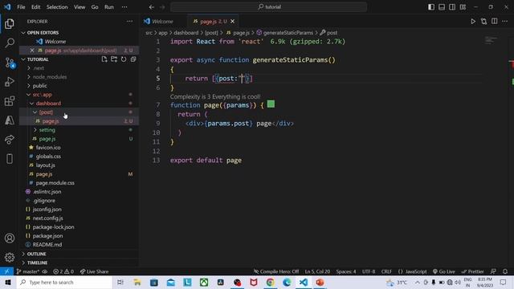Screen dimensions: 514x289
Task: Split the editor to the right
Action: (x=495, y=22)
